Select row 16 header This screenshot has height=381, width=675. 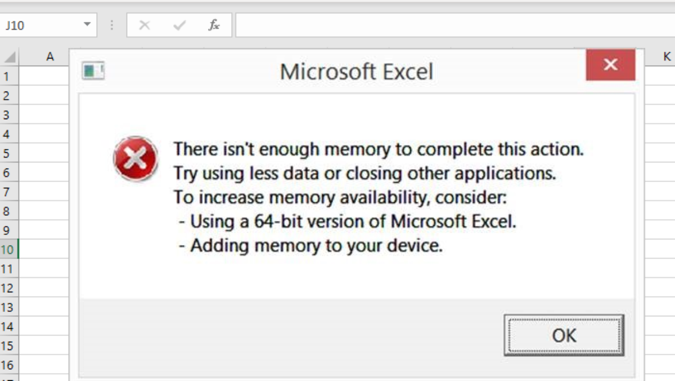coord(8,363)
